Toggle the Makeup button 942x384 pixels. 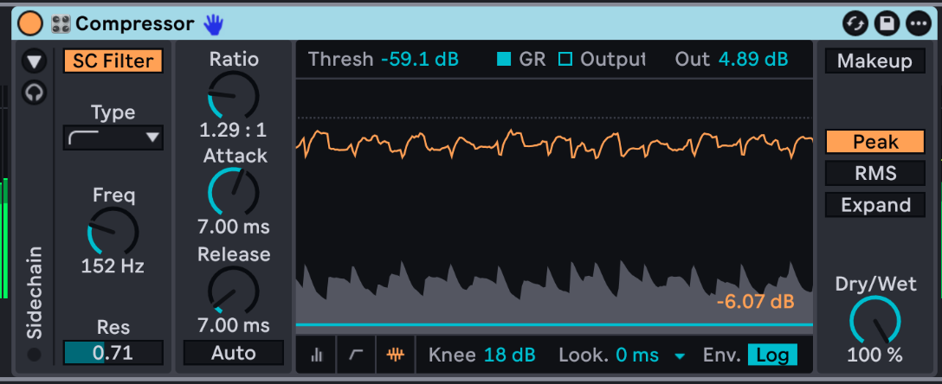point(874,61)
